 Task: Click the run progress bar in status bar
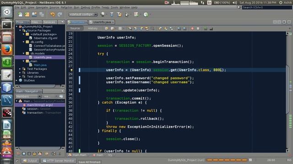coord(227,160)
